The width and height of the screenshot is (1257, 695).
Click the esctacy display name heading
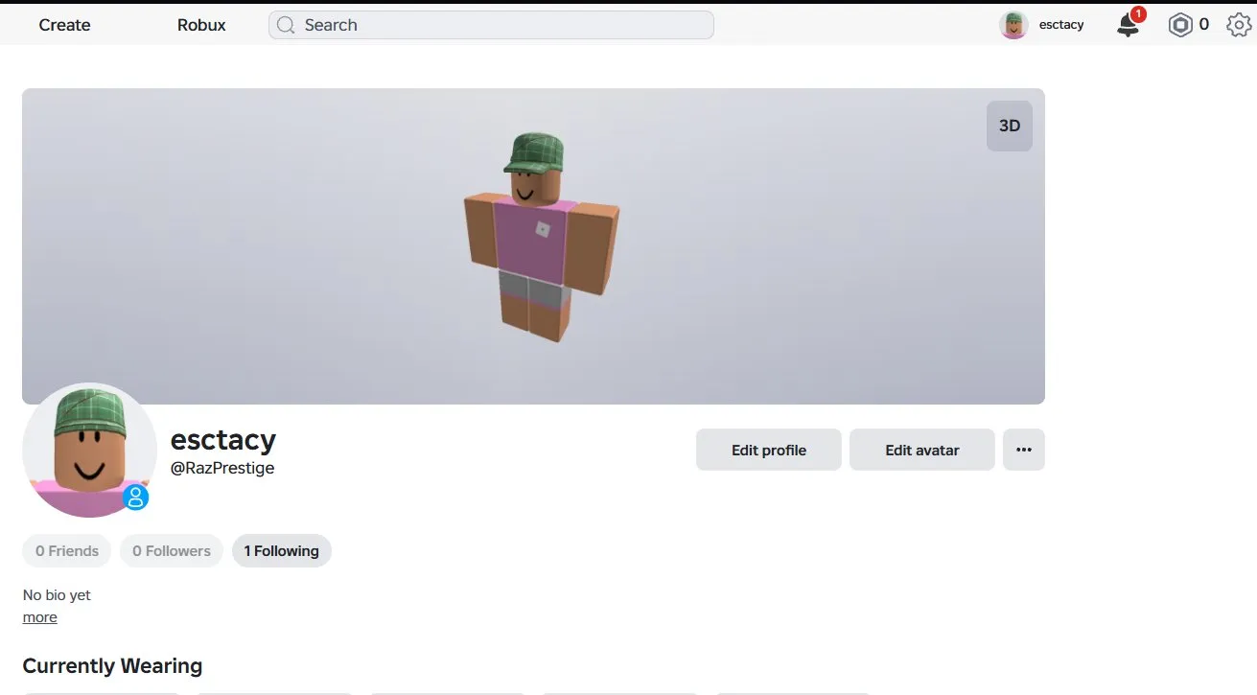[223, 439]
